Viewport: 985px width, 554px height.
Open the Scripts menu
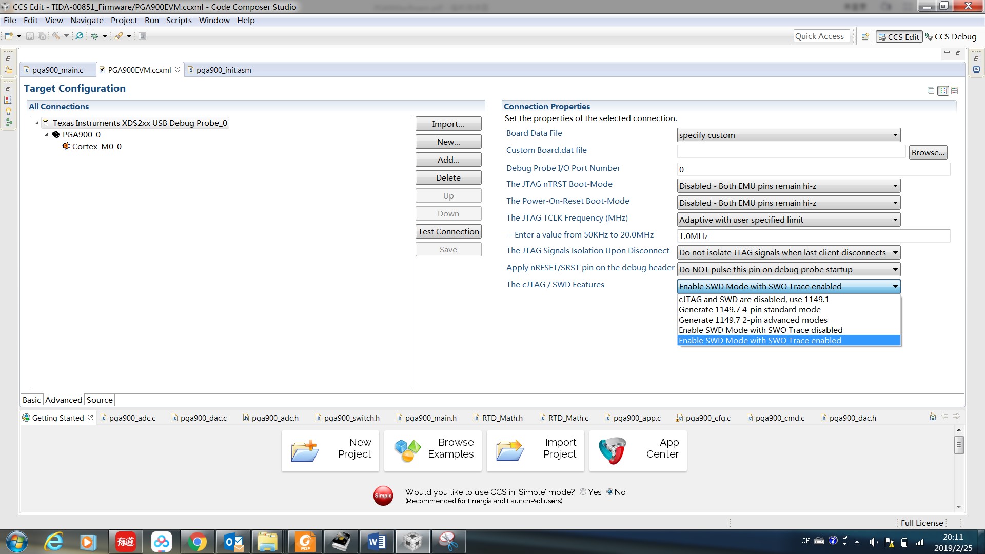point(179,21)
